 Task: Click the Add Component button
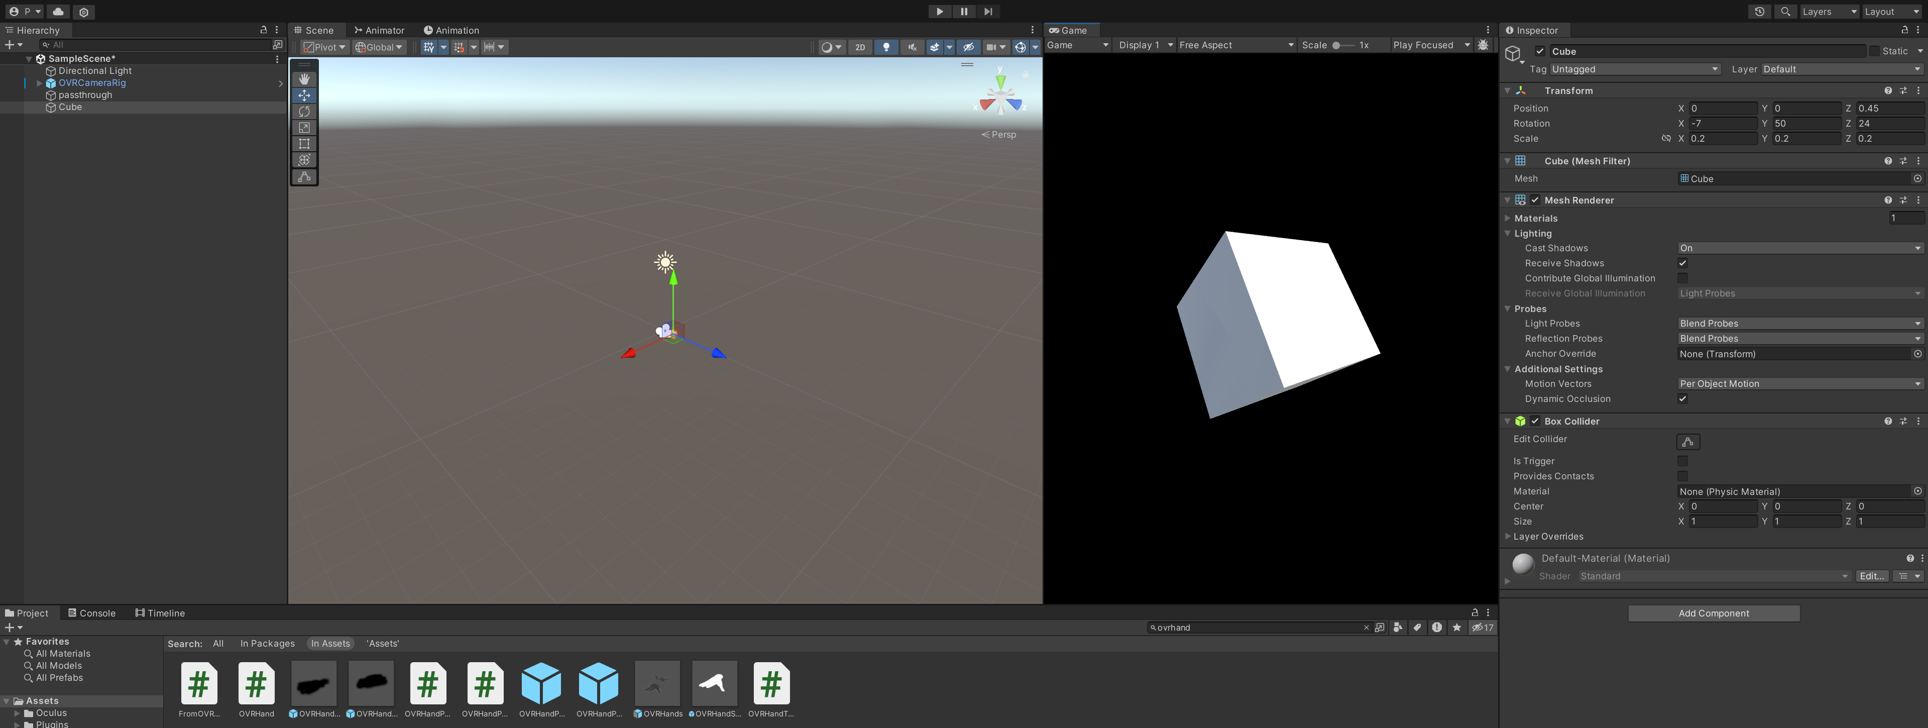[1713, 612]
